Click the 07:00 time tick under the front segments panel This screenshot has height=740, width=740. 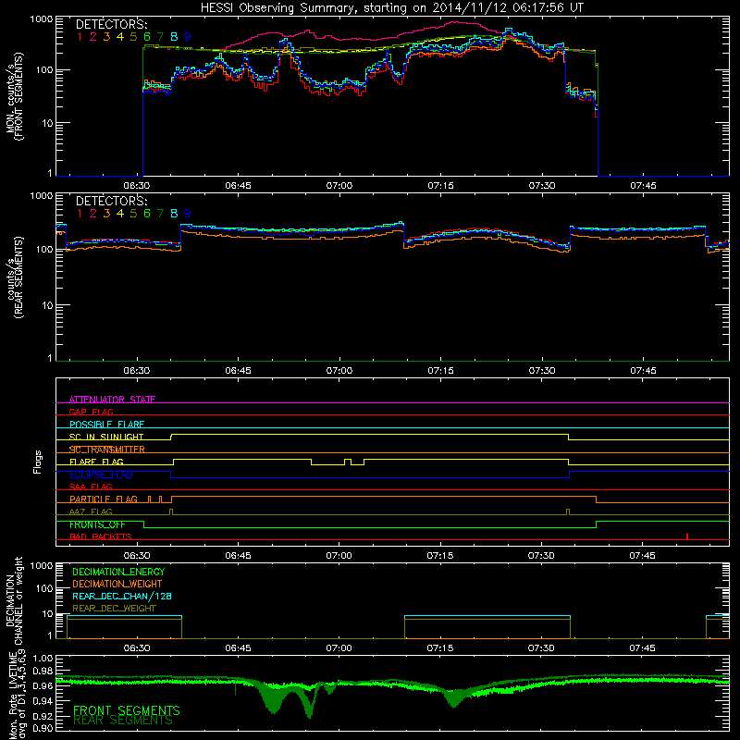[339, 186]
